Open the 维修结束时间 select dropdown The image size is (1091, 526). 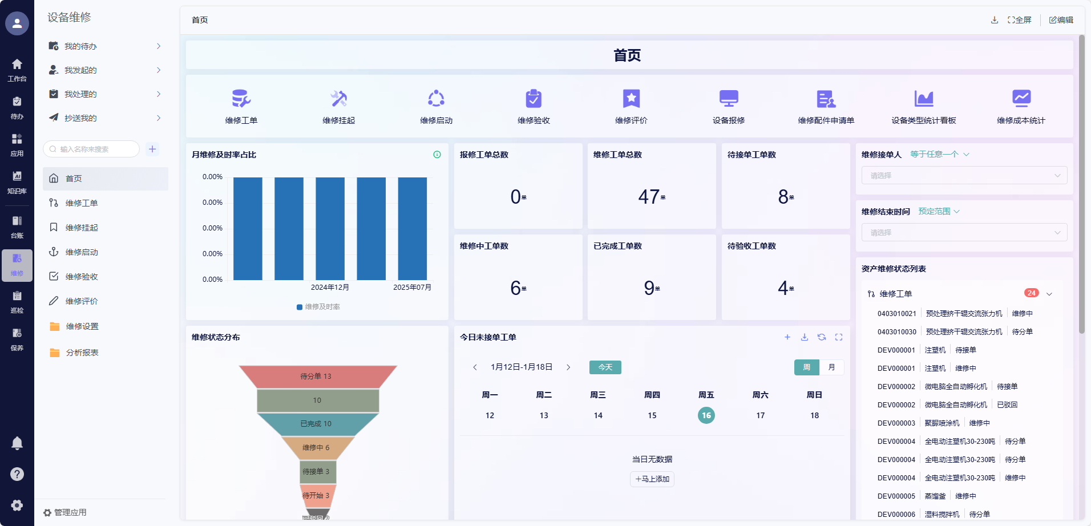tap(964, 233)
